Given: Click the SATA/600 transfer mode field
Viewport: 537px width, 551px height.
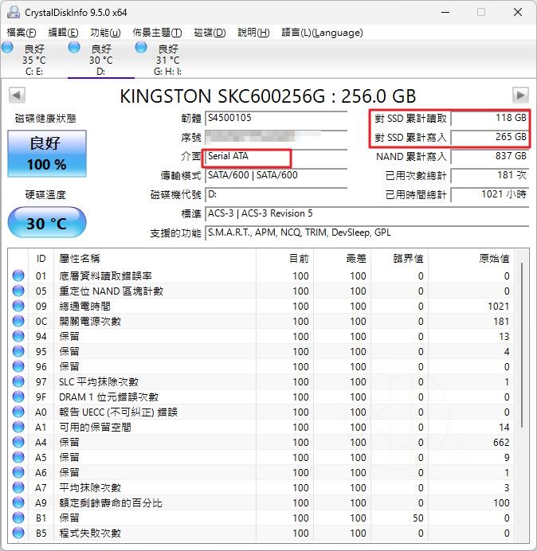Looking at the screenshot, I should point(276,175).
